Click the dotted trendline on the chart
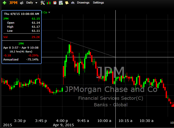The image size is (174, 128). coord(86,47)
